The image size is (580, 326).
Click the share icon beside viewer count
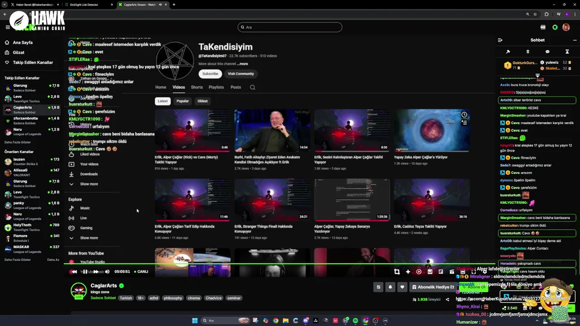click(x=448, y=299)
